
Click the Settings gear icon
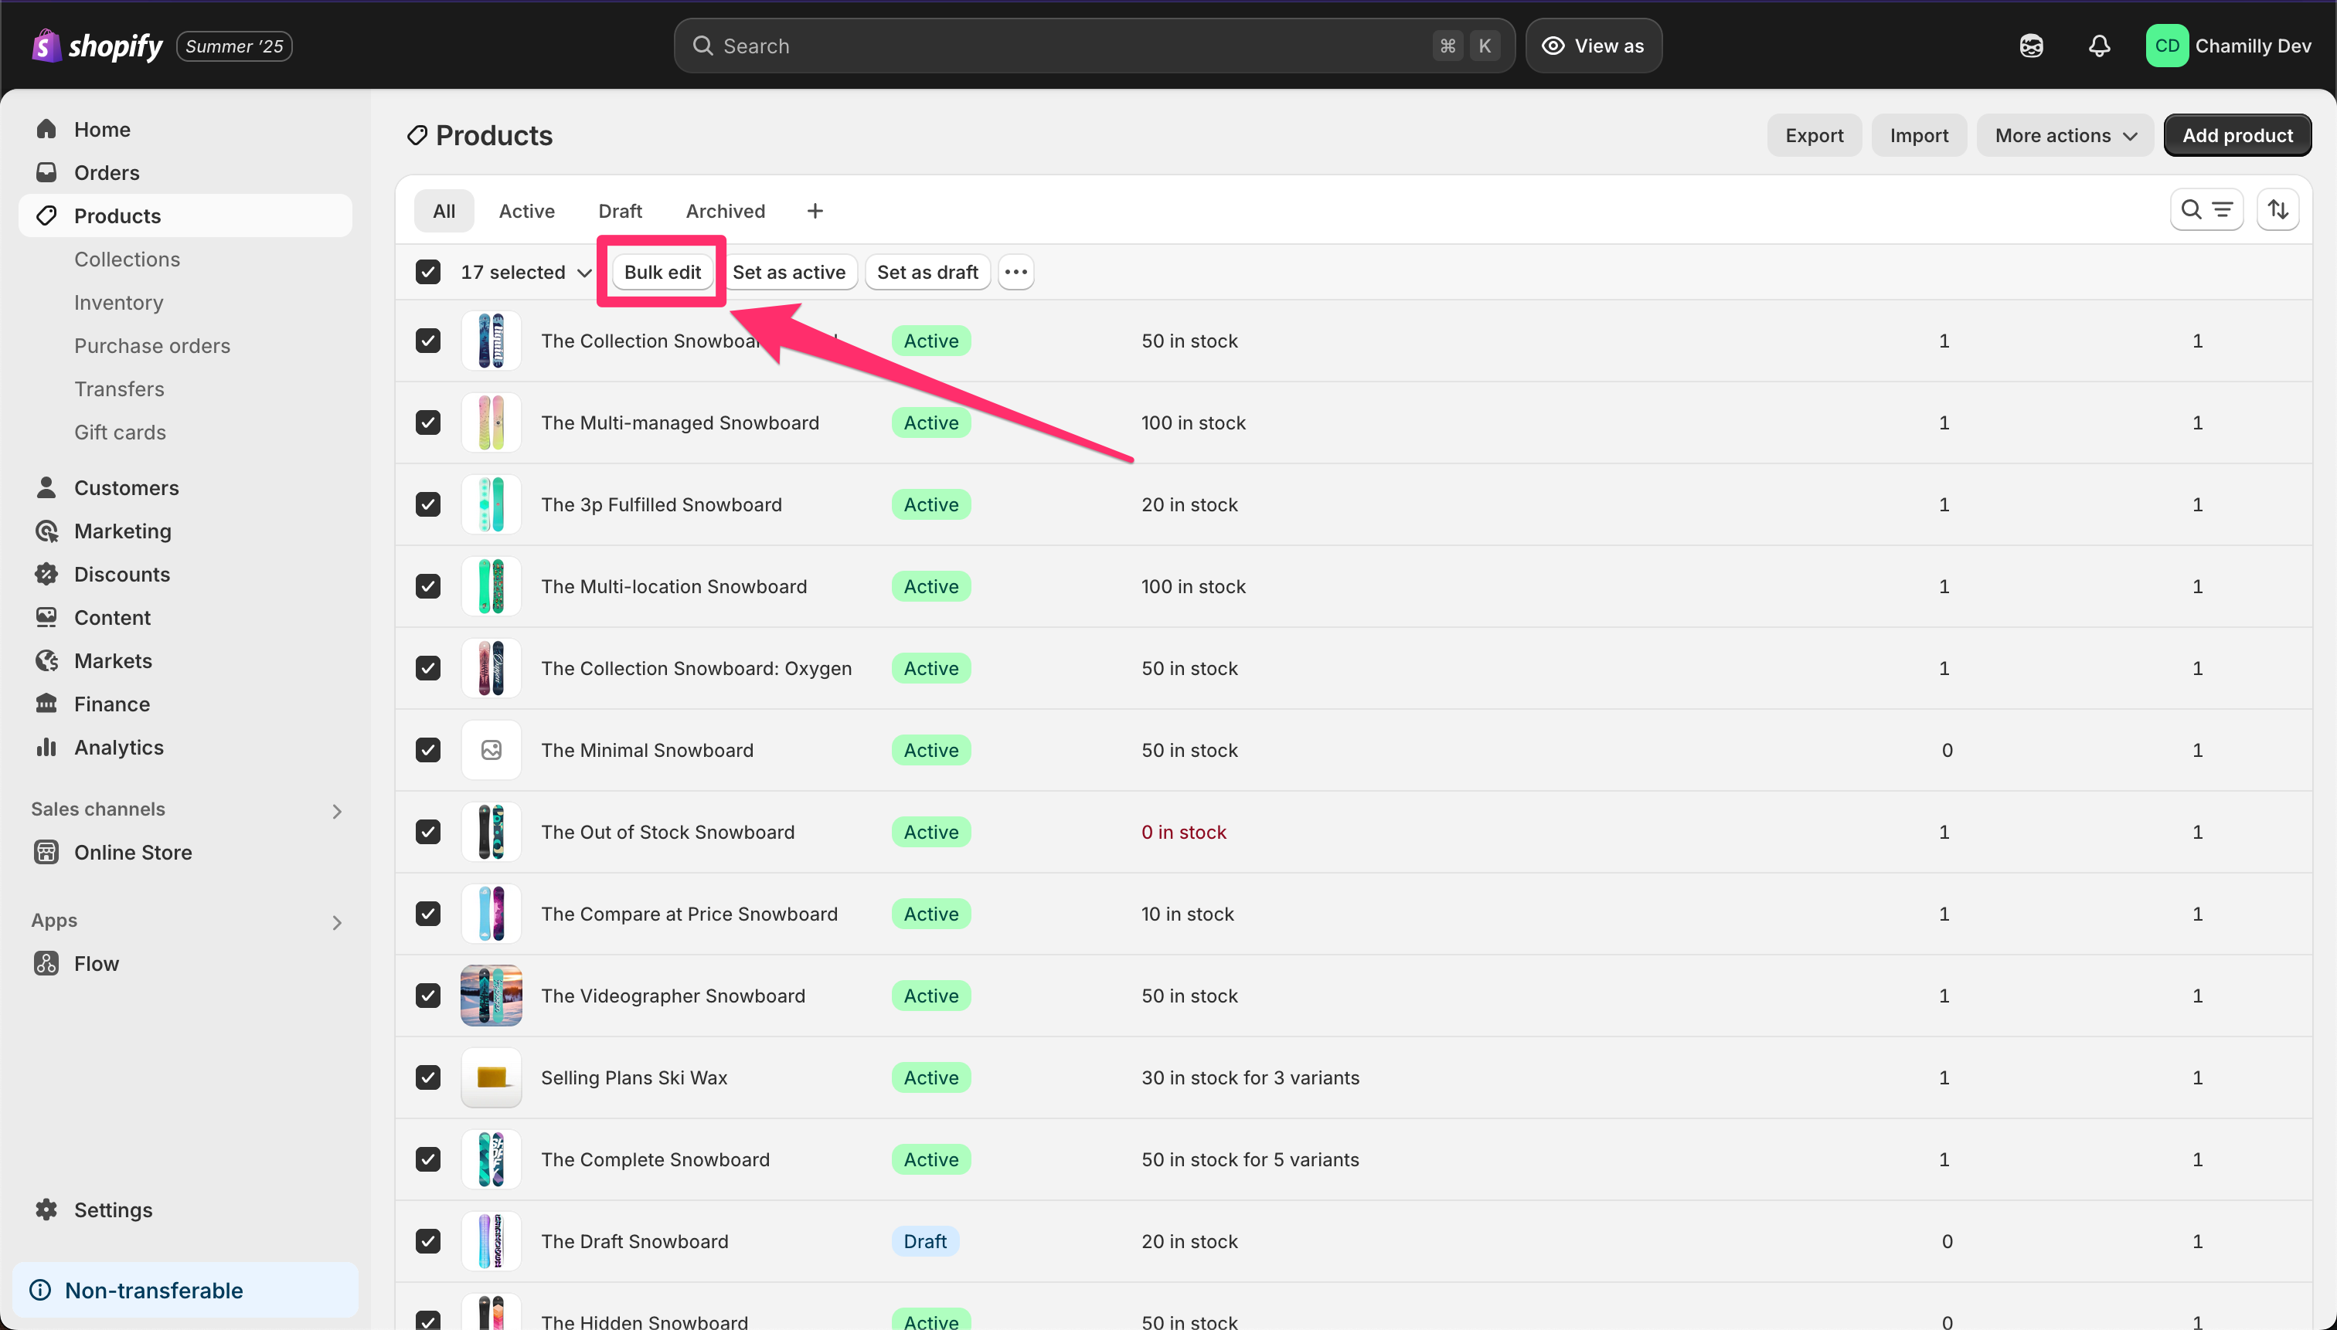(x=46, y=1210)
